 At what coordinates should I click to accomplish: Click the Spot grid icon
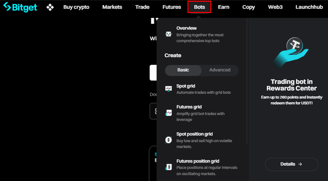(x=168, y=89)
